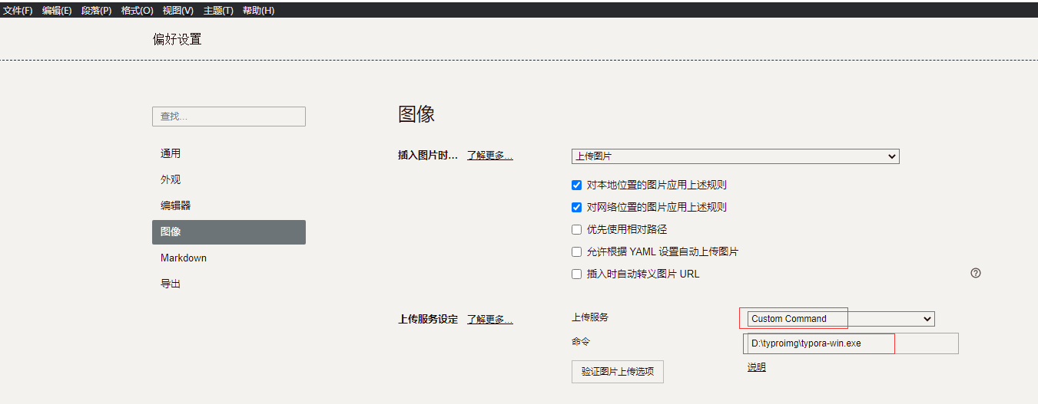Open the 主题(T) menu
This screenshot has width=1038, height=404.
point(218,11)
